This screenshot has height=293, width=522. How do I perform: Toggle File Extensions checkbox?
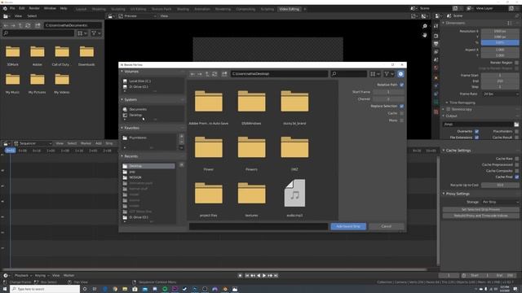tap(476, 138)
